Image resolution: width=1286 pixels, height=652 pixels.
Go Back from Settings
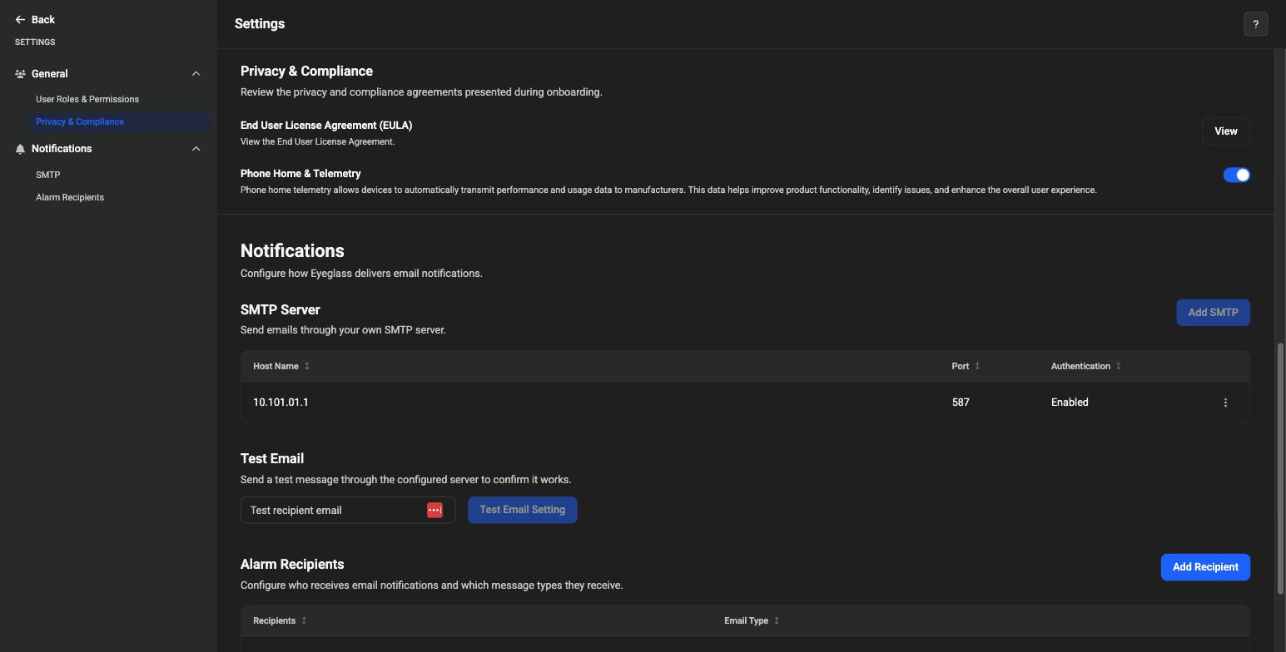[x=35, y=19]
